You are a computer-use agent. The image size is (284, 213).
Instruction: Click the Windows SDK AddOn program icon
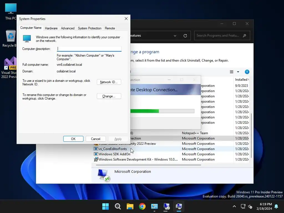pos(96,154)
